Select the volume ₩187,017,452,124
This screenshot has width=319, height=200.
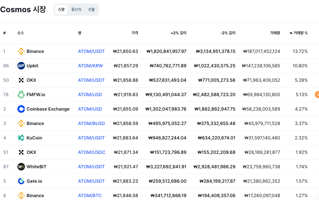(261, 51)
